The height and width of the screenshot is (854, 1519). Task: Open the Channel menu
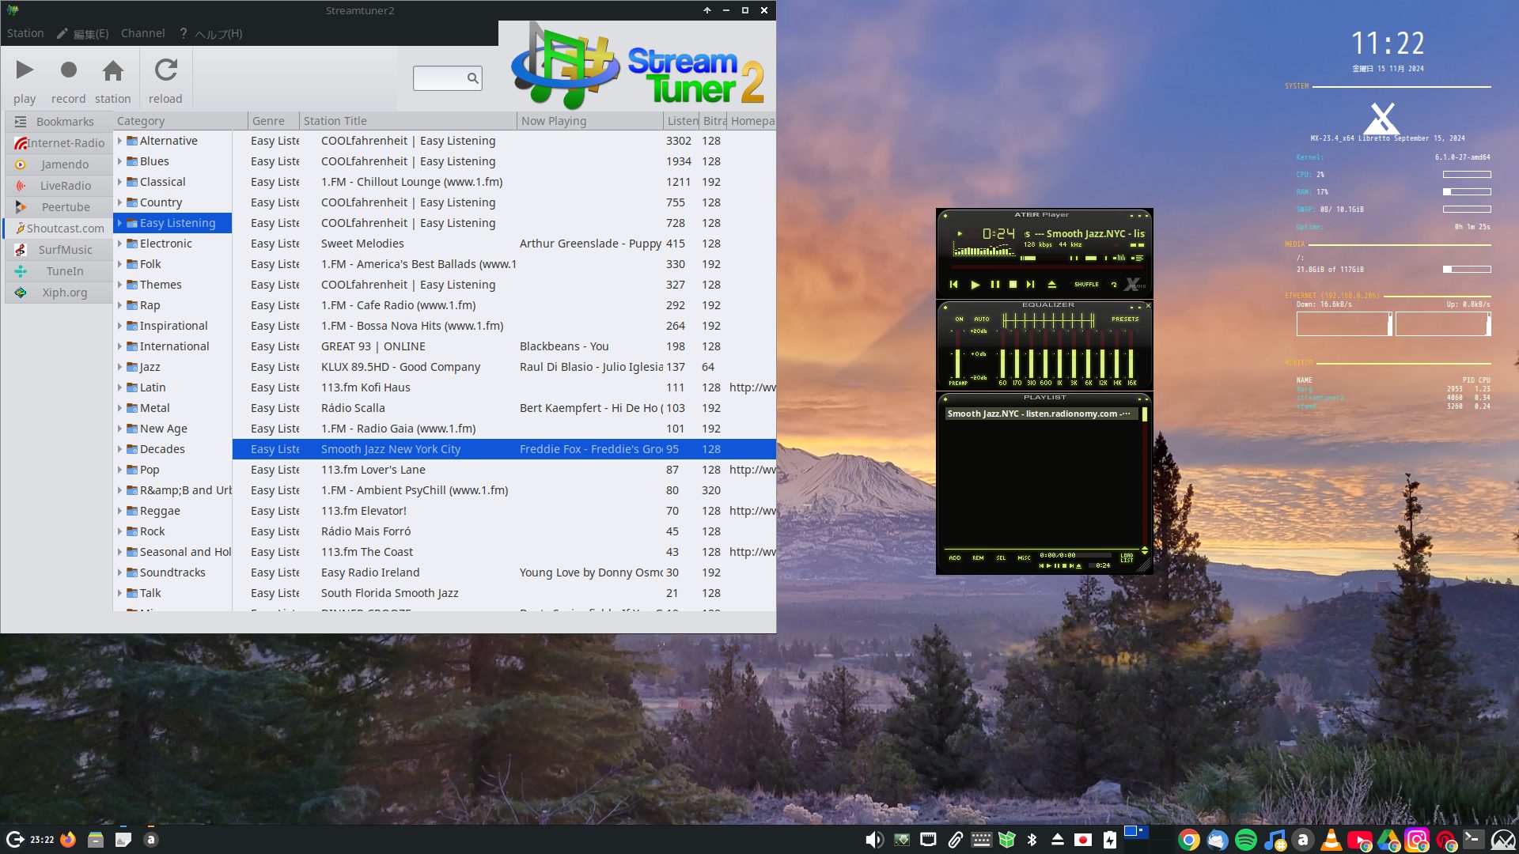click(143, 33)
